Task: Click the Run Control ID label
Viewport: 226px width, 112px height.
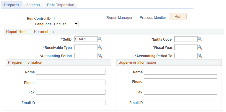Action: 39,19
